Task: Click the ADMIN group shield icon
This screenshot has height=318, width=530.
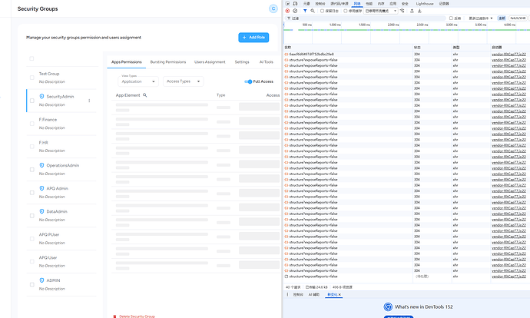Action: coord(41,280)
